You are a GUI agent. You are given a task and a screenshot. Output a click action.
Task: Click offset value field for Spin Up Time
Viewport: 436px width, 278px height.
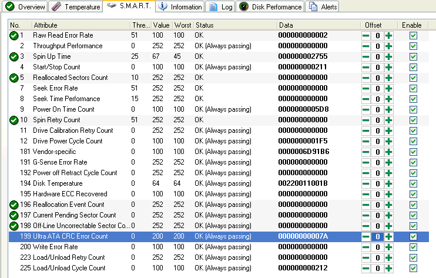point(377,56)
